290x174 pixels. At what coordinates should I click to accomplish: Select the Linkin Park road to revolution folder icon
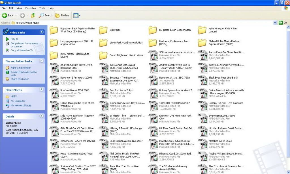(x=103, y=43)
